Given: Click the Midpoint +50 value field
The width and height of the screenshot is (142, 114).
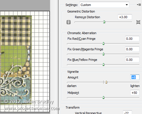Looking at the screenshot, I should click(x=135, y=93).
